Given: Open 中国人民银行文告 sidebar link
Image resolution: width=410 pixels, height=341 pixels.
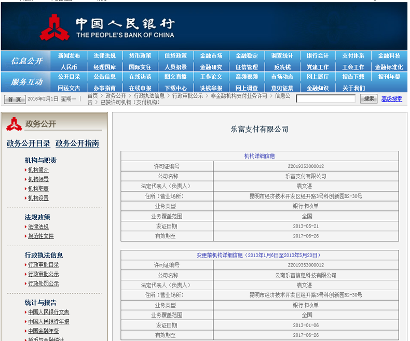Looking at the screenshot, I should pos(49,312).
